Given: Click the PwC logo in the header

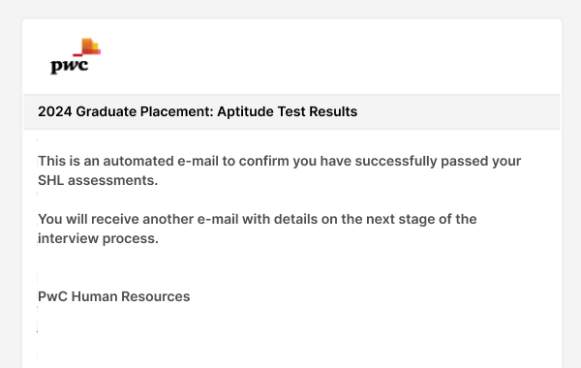Looking at the screenshot, I should 76,56.
